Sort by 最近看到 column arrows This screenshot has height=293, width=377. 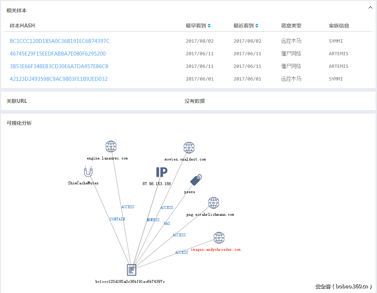(x=257, y=26)
